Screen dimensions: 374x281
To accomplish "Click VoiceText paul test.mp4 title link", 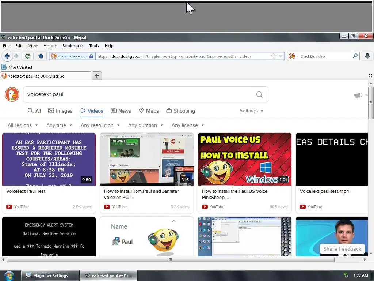I will coord(324,191).
